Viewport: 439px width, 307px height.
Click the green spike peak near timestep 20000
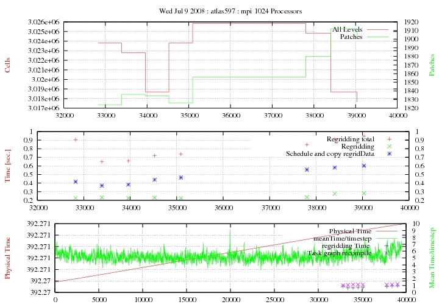(230, 230)
